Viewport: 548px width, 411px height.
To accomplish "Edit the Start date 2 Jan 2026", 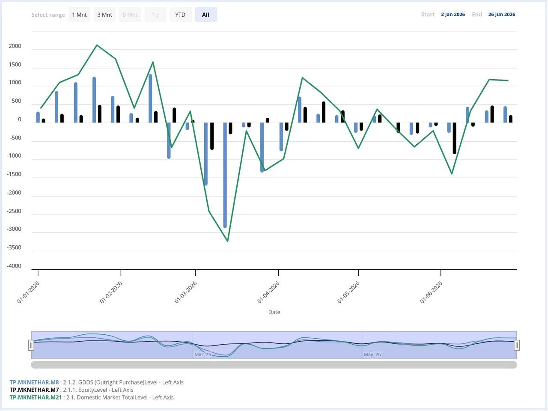I will (x=453, y=15).
